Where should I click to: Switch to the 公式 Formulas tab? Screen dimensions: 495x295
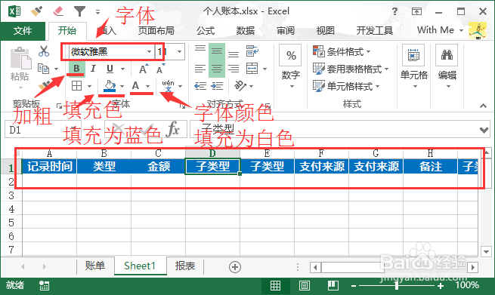pyautogui.click(x=206, y=31)
